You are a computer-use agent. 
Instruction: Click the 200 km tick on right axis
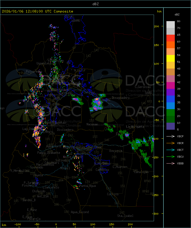click(x=156, y=26)
